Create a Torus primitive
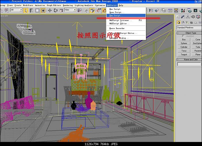Image resolution: width=202 pixels, height=146 pixels. (184, 51)
